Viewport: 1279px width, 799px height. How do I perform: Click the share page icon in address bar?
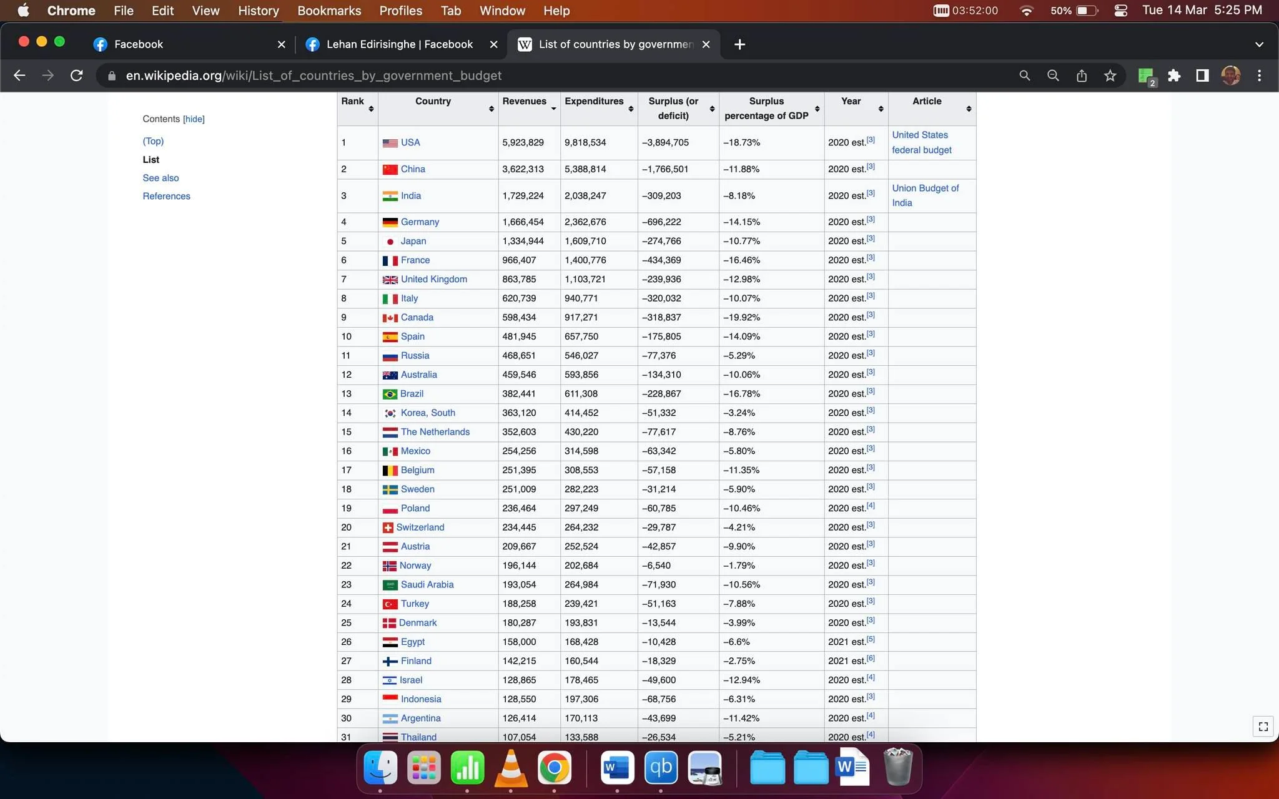point(1082,76)
